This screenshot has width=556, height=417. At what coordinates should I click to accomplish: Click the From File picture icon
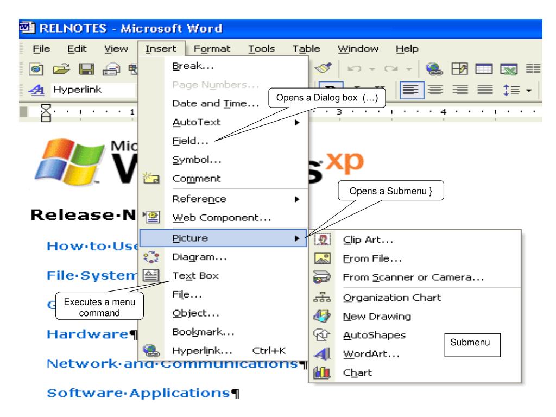[x=323, y=258]
